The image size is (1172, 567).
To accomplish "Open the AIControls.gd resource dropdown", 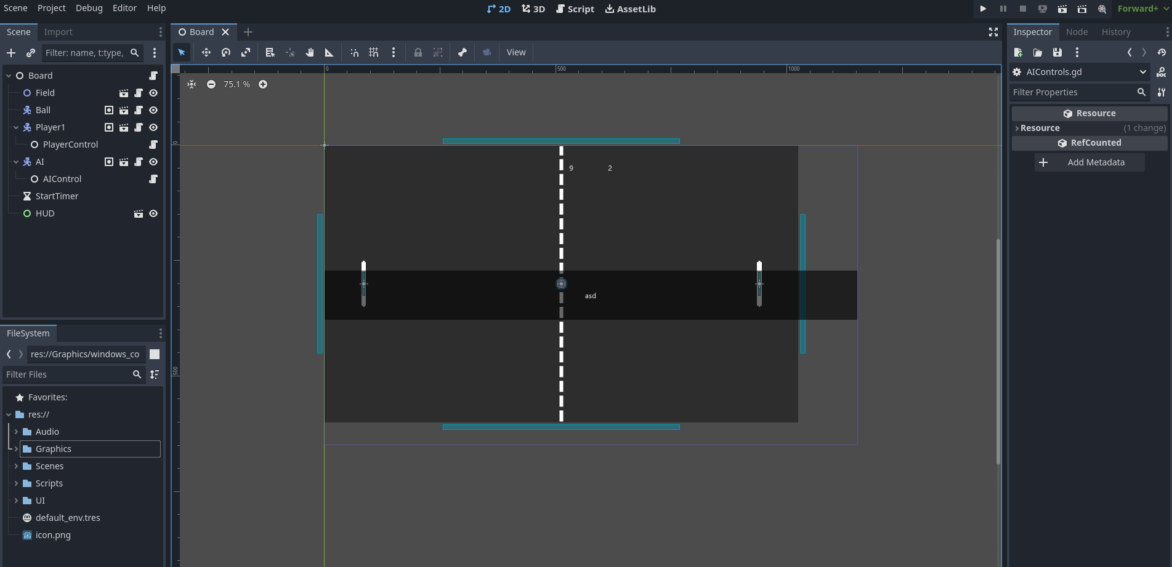I will (1142, 72).
